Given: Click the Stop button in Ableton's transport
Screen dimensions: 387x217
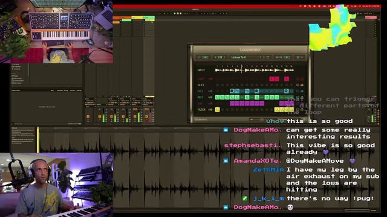Looking at the screenshot, I should click(178, 13).
